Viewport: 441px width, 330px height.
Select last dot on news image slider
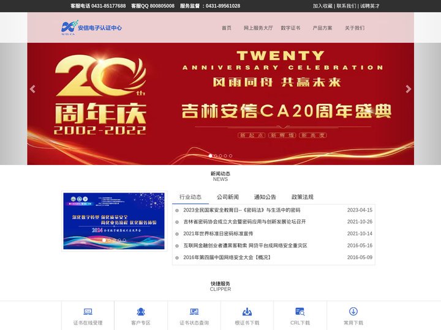[x=124, y=240]
